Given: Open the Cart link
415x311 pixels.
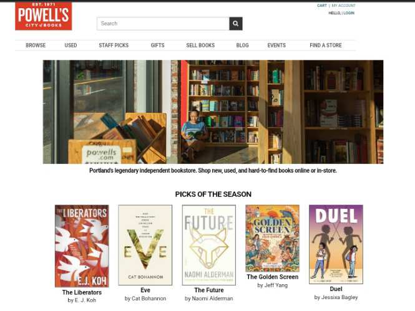Looking at the screenshot, I should coord(322,6).
